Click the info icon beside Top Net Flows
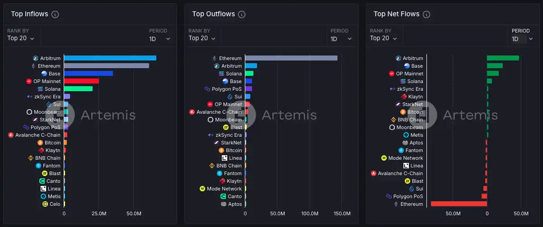Viewport: 543px width, 227px height. coord(426,14)
